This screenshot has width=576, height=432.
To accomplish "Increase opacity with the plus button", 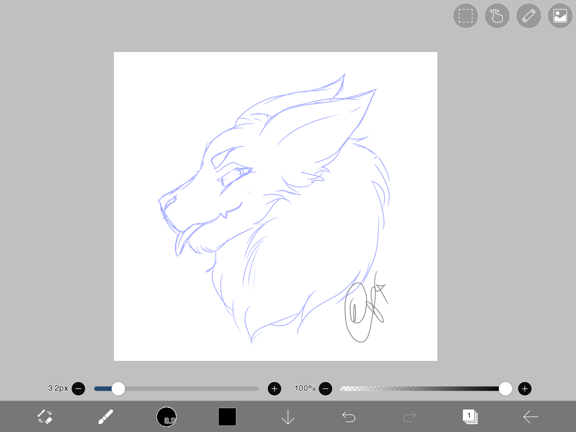I will pos(525,389).
